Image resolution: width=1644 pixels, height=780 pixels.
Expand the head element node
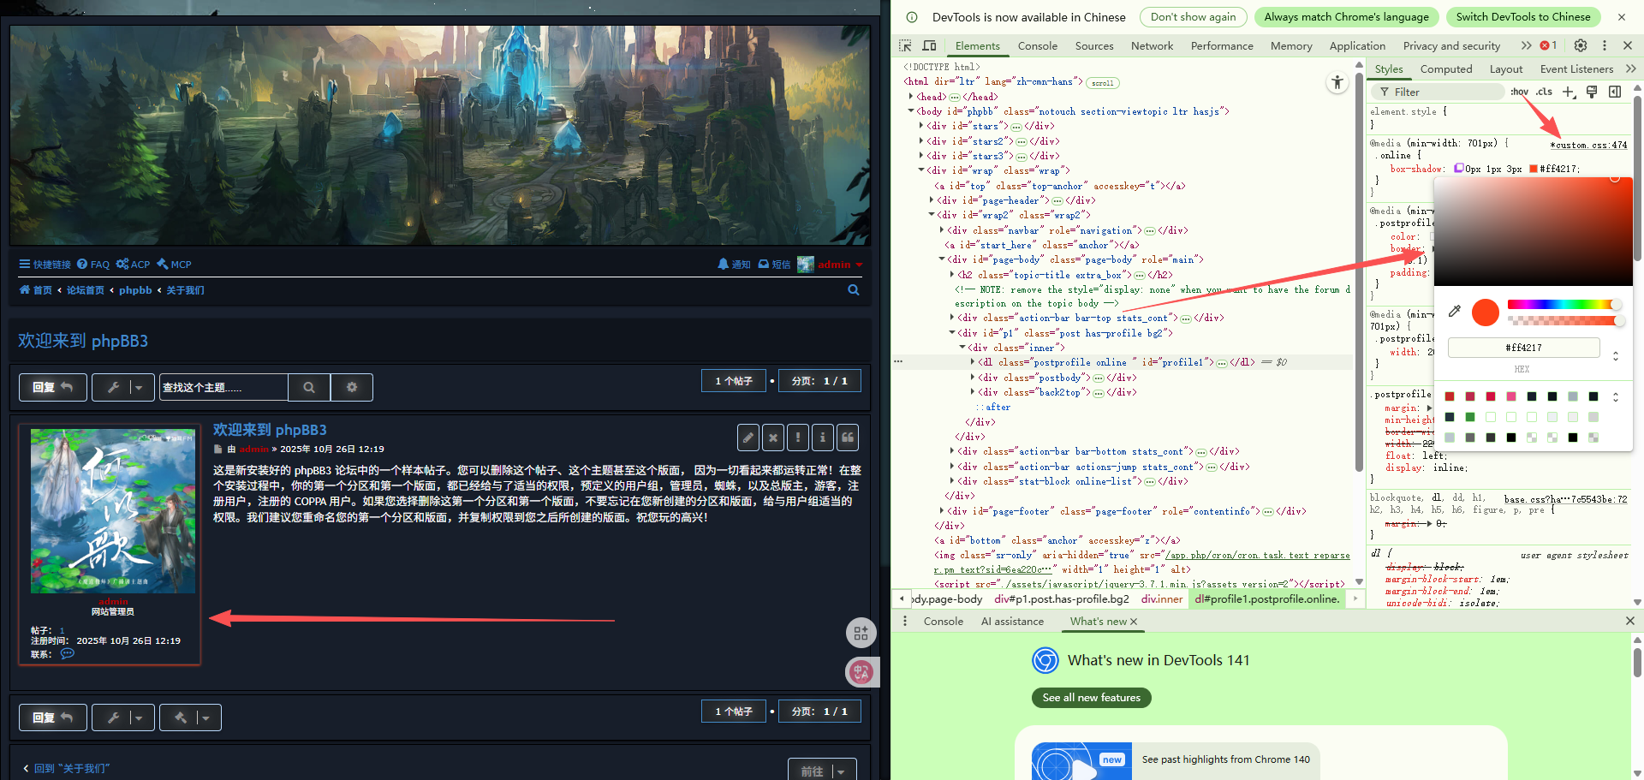pos(911,97)
